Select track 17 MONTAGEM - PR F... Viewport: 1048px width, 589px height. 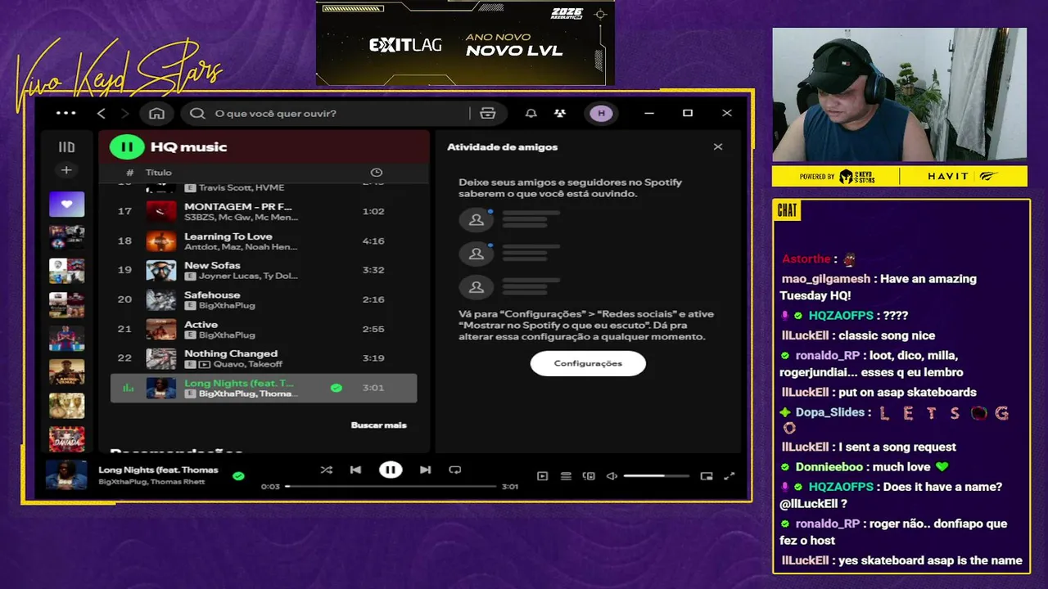click(264, 211)
